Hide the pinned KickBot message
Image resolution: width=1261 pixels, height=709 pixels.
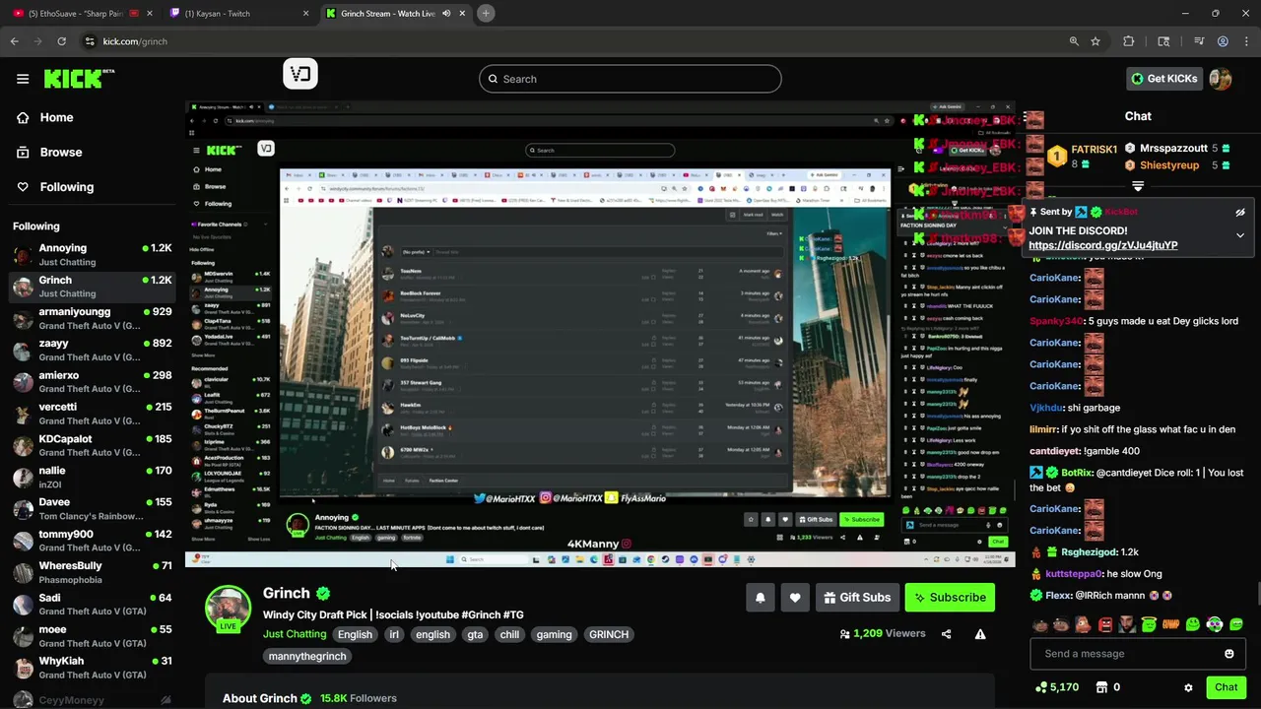[1240, 212]
